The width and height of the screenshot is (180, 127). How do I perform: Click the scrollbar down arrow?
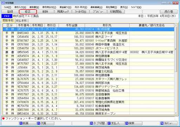[176, 113]
